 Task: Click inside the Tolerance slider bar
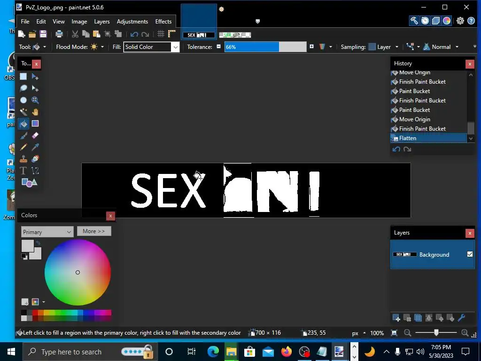[265, 47]
